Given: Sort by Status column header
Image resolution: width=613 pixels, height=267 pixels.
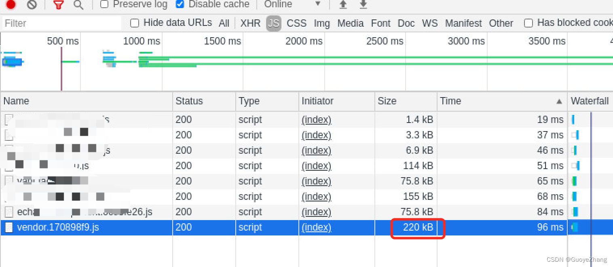Looking at the screenshot, I should (204, 101).
